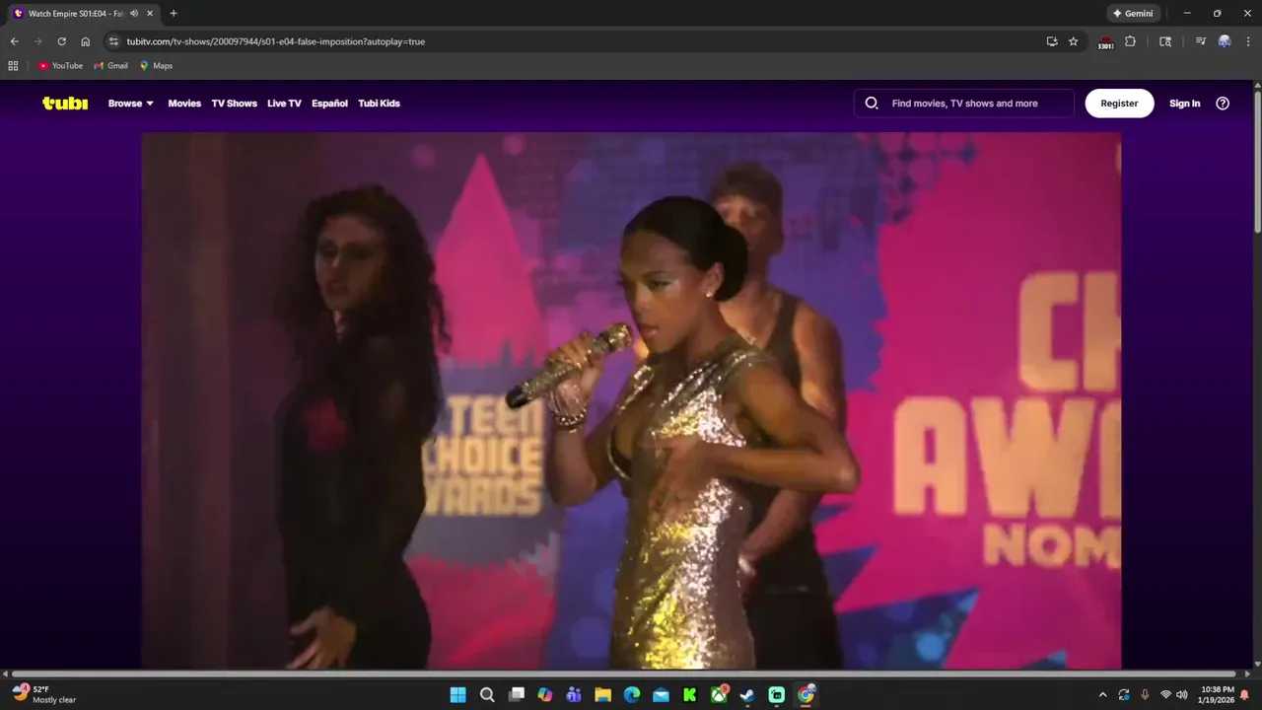This screenshot has width=1262, height=710.
Task: Mute tab via speaker icon on tab
Action: (x=134, y=14)
